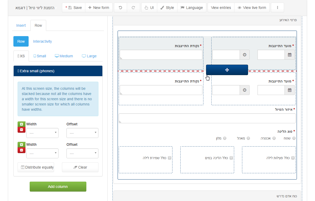Click the clock icon in the top row
This screenshot has height=201, width=315.
coord(245,55)
